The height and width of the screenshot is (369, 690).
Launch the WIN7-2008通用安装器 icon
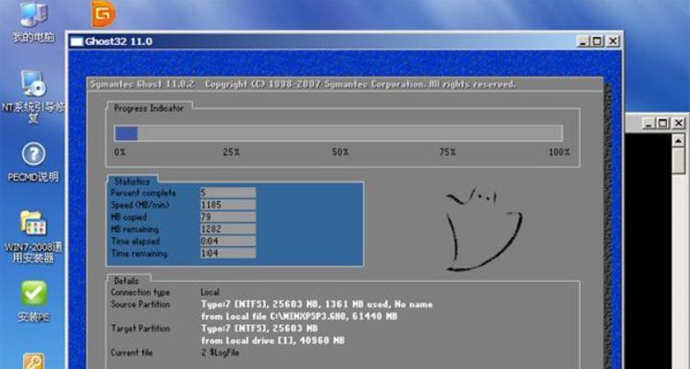pos(33,236)
